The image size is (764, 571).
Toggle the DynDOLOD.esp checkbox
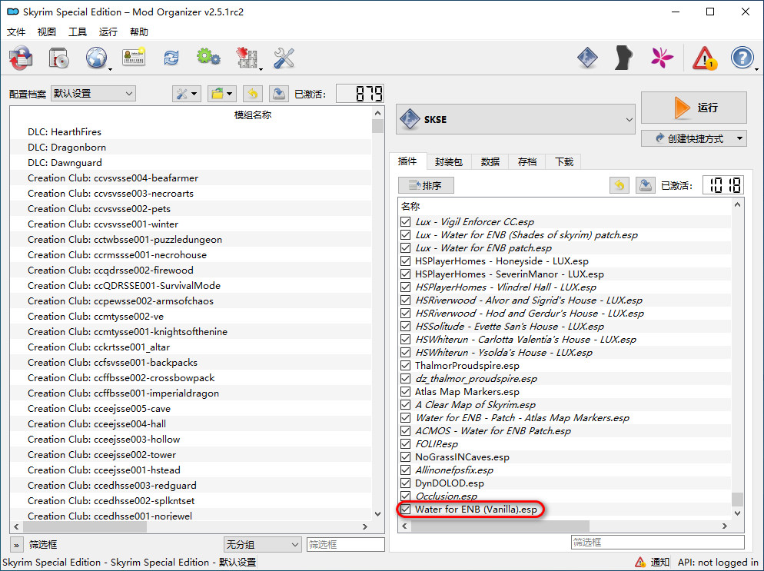pos(406,483)
